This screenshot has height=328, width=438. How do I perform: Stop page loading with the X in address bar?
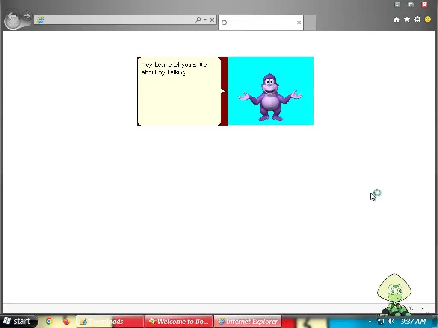(x=212, y=20)
